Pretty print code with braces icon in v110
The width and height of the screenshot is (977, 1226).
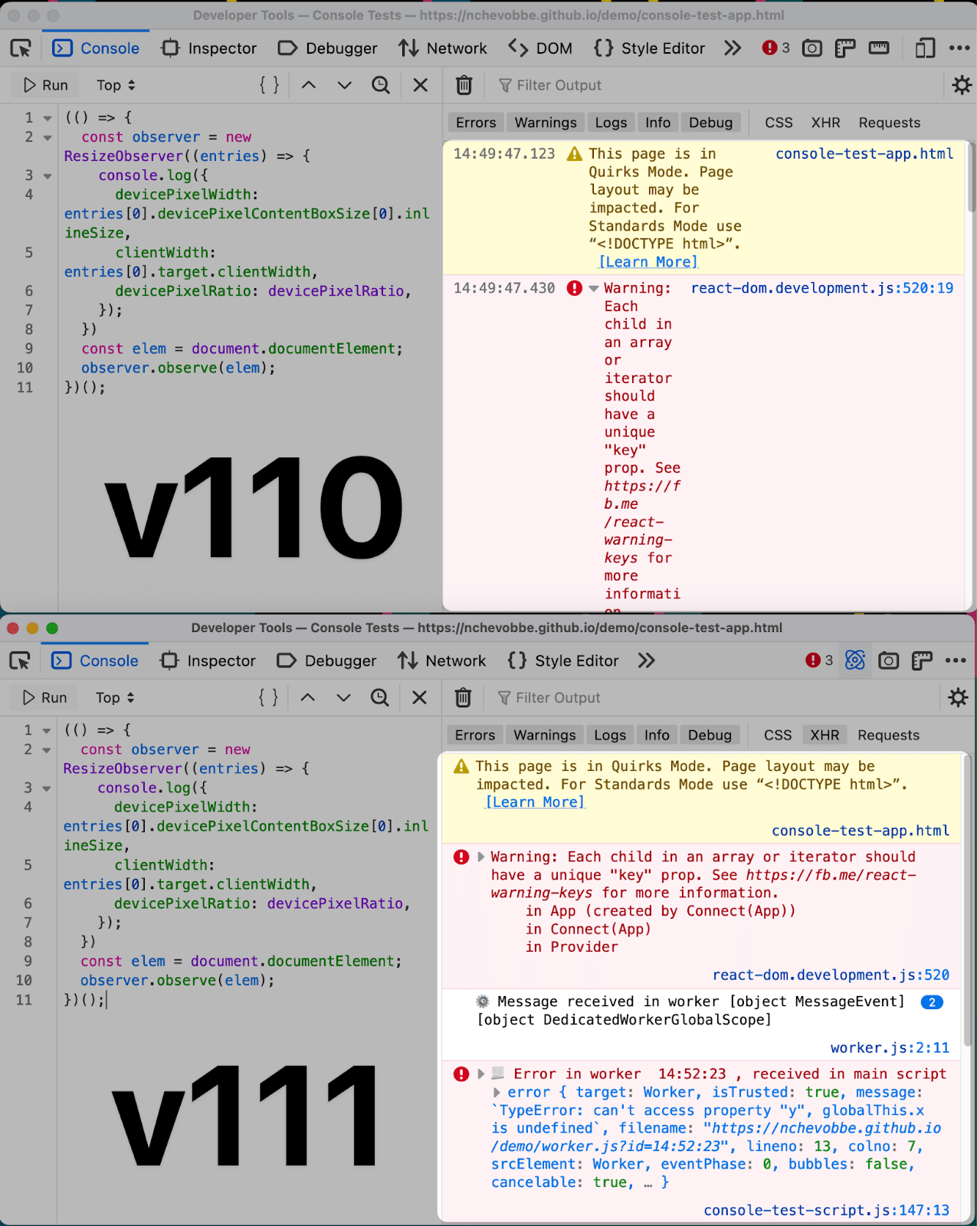(x=270, y=85)
